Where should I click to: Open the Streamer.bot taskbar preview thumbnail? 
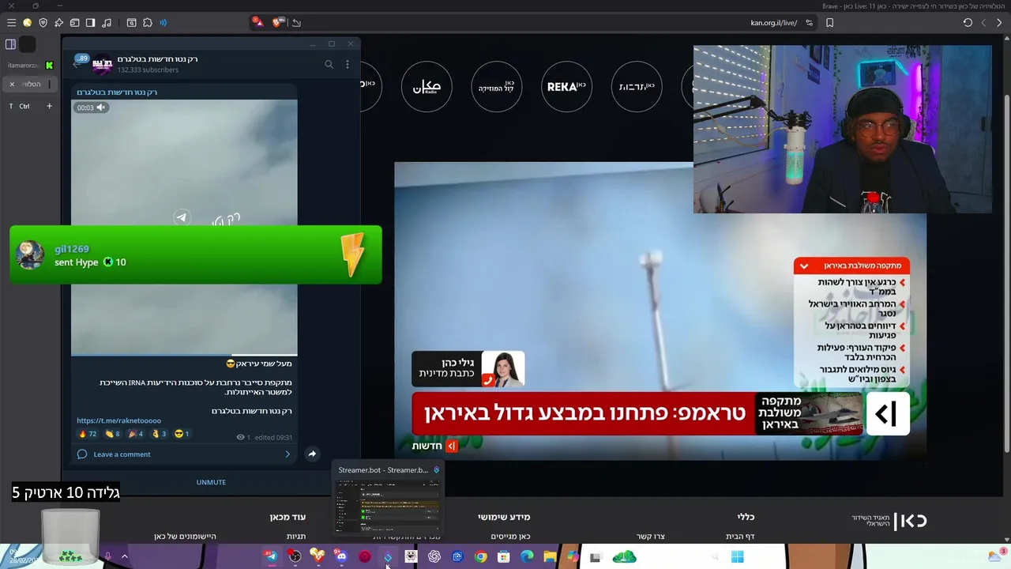pyautogui.click(x=388, y=499)
